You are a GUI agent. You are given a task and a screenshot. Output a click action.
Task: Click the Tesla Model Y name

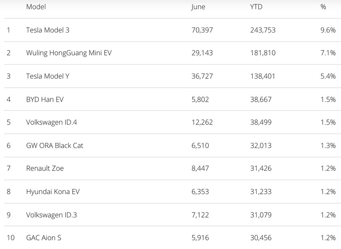(48, 76)
